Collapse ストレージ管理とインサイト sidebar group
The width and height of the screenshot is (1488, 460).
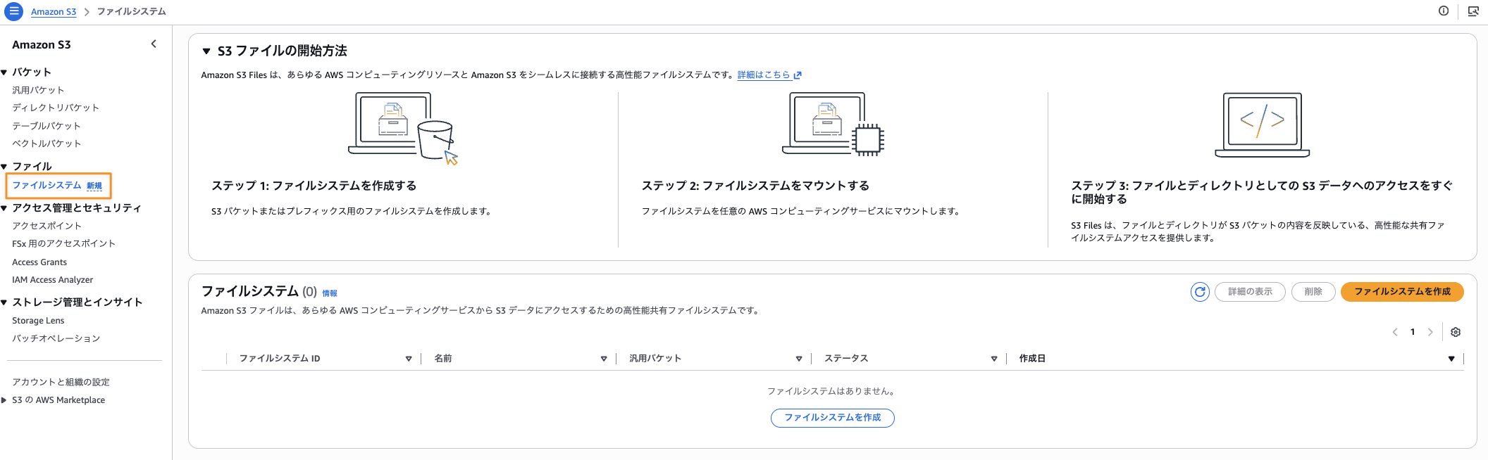[x=4, y=302]
